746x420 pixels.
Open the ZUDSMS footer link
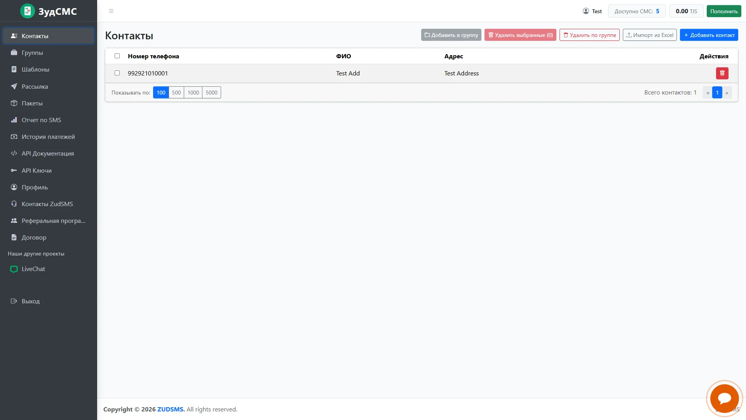pos(171,409)
